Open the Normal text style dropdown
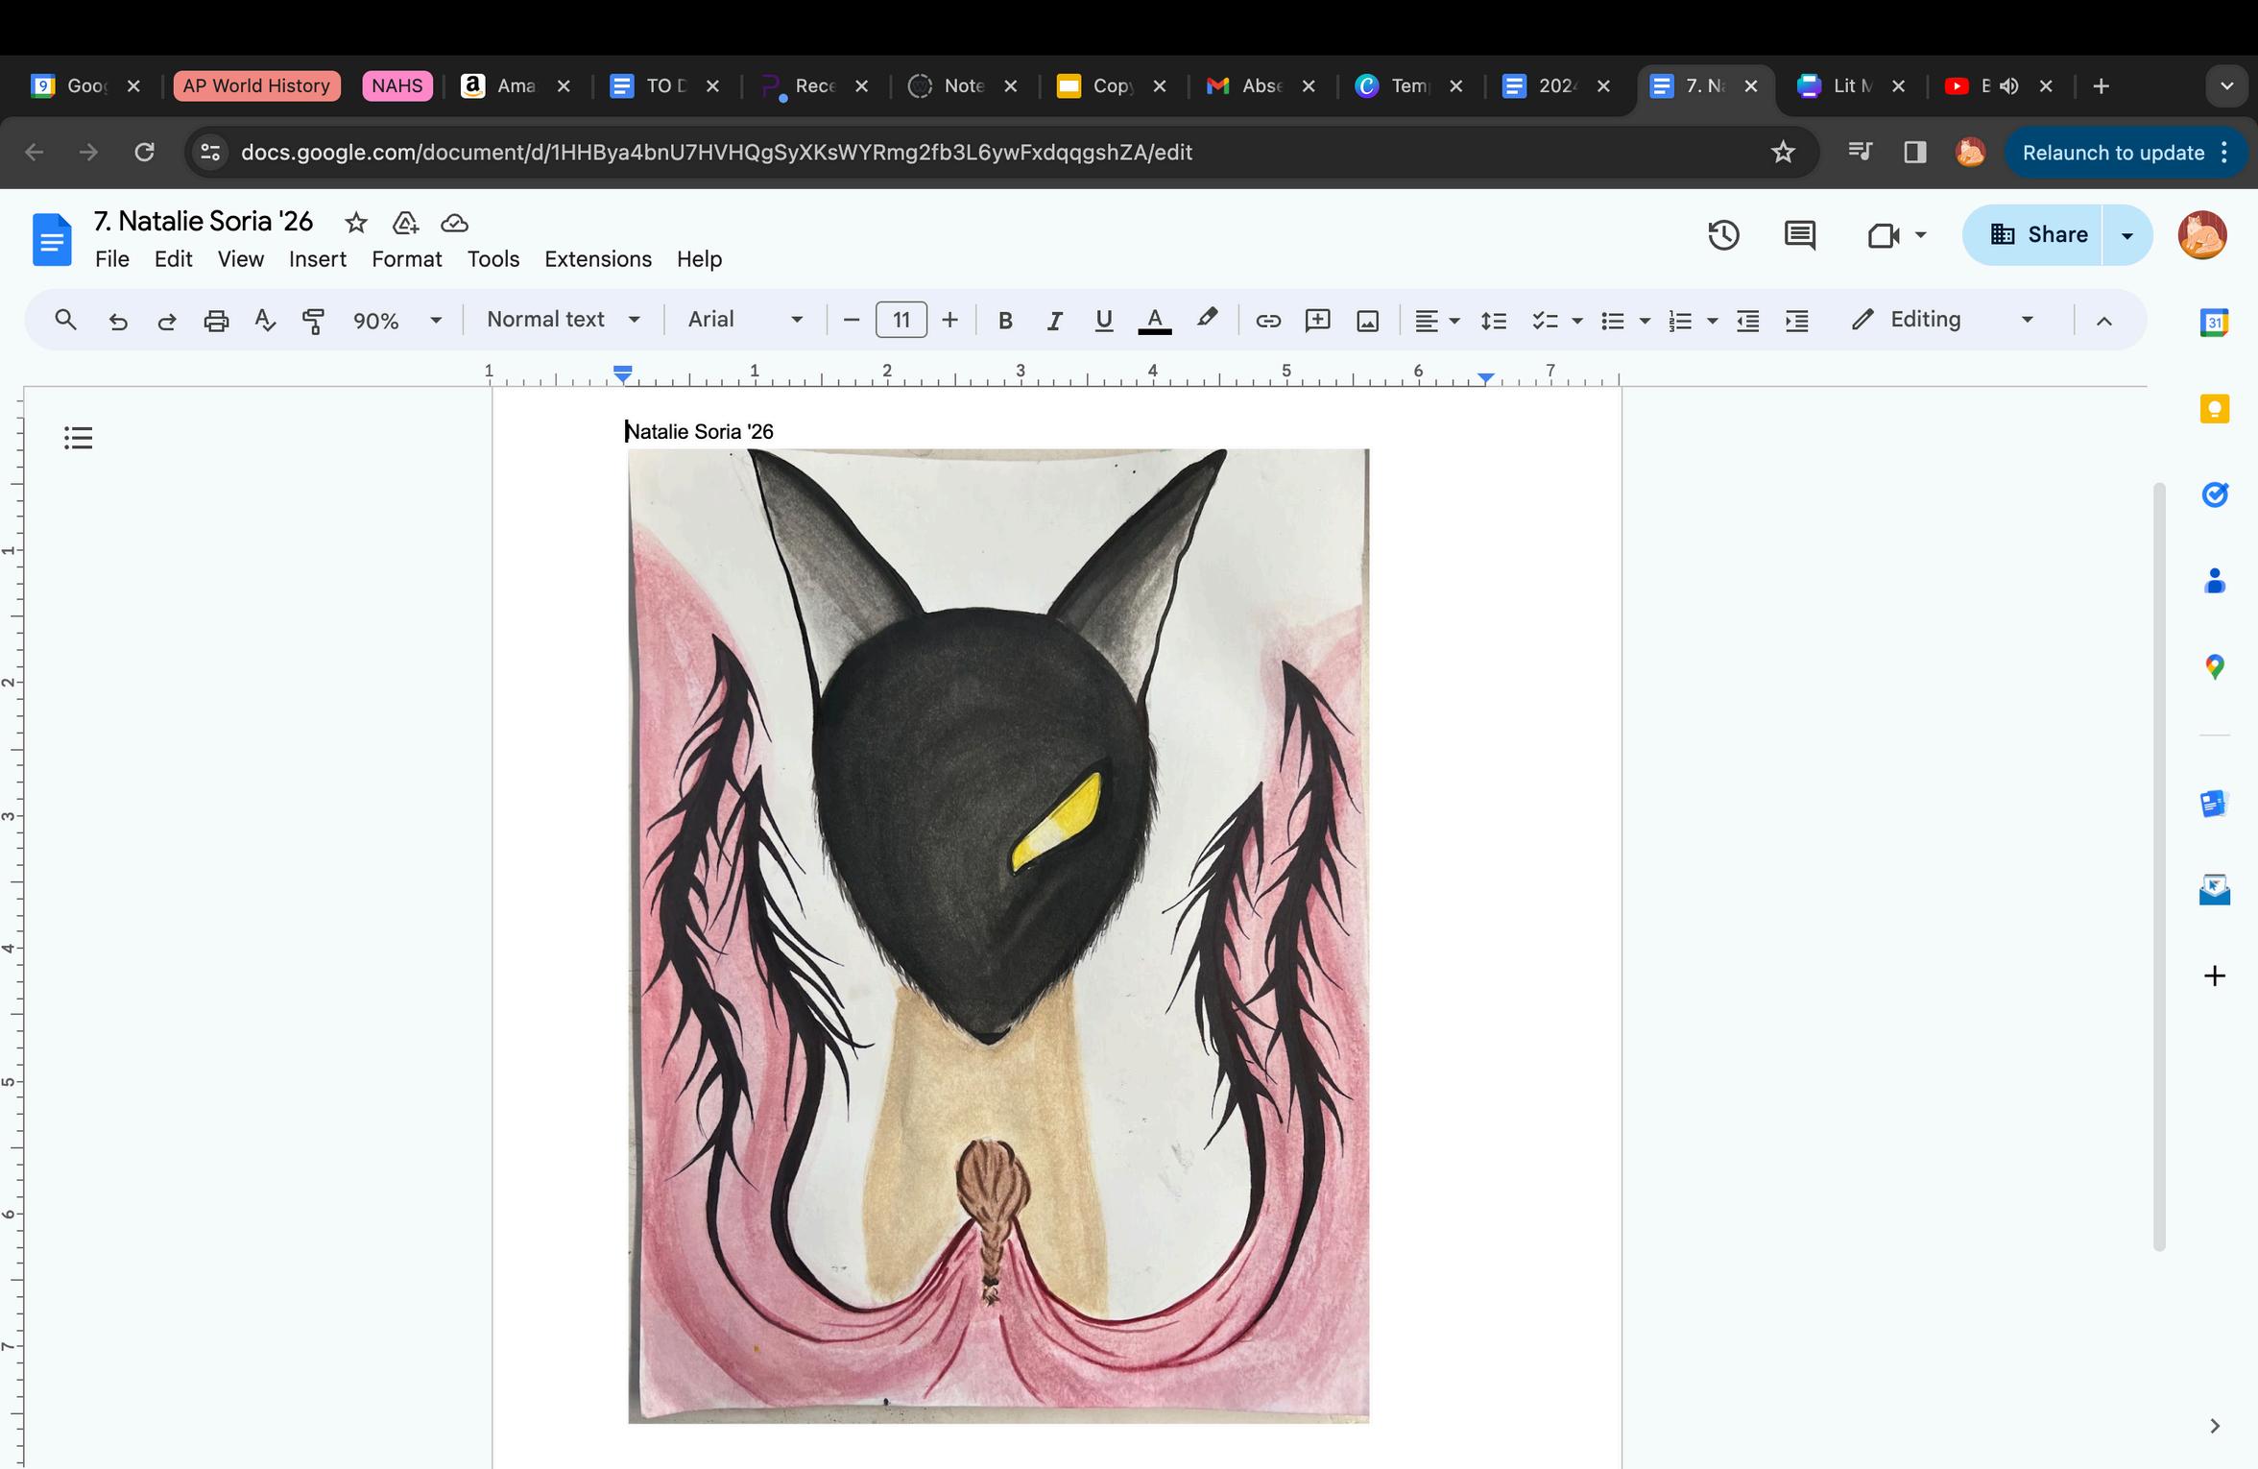2258x1469 pixels. click(563, 320)
